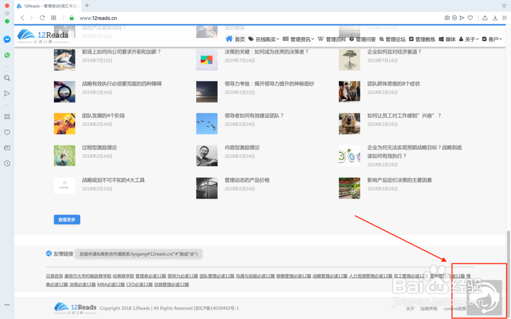Viewport: 511px width, 319px height.
Task: Open footer link 康奈尔大学约翰逊商学院
Action: pyautogui.click(x=88, y=276)
